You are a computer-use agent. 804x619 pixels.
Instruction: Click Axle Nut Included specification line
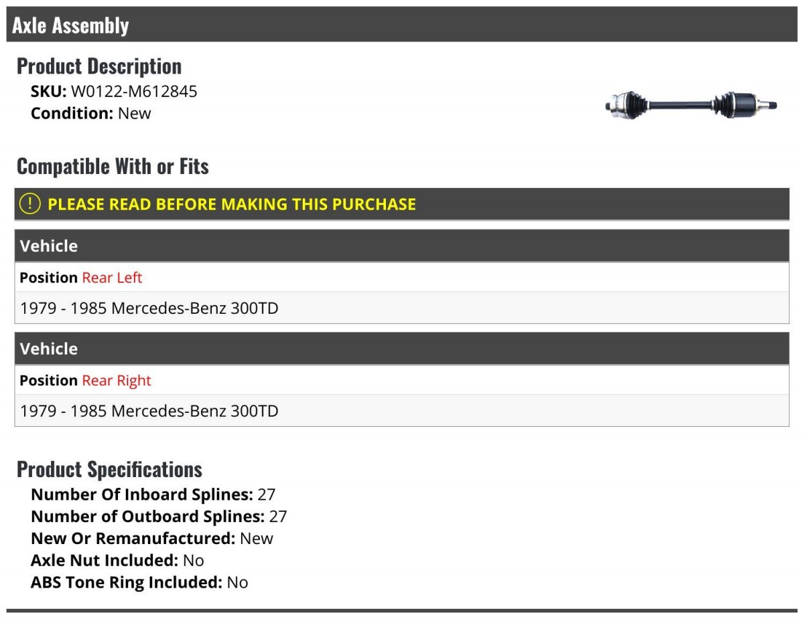tap(117, 560)
